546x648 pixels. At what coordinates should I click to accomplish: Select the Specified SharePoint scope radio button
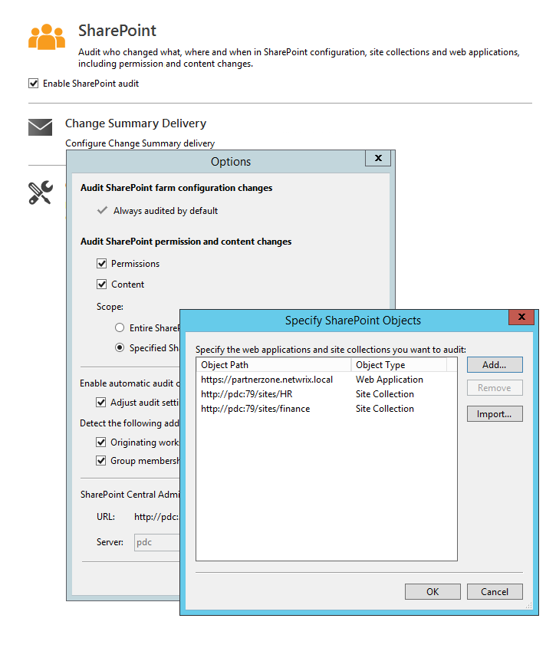tap(120, 348)
